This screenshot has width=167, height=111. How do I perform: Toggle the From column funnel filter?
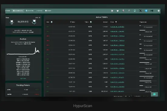[116, 22]
